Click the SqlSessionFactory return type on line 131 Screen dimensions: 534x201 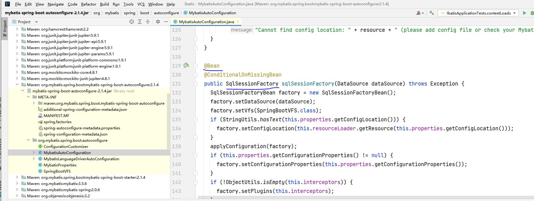point(252,84)
